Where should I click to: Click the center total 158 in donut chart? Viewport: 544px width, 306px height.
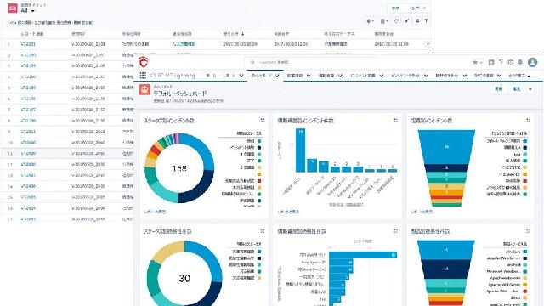point(179,168)
